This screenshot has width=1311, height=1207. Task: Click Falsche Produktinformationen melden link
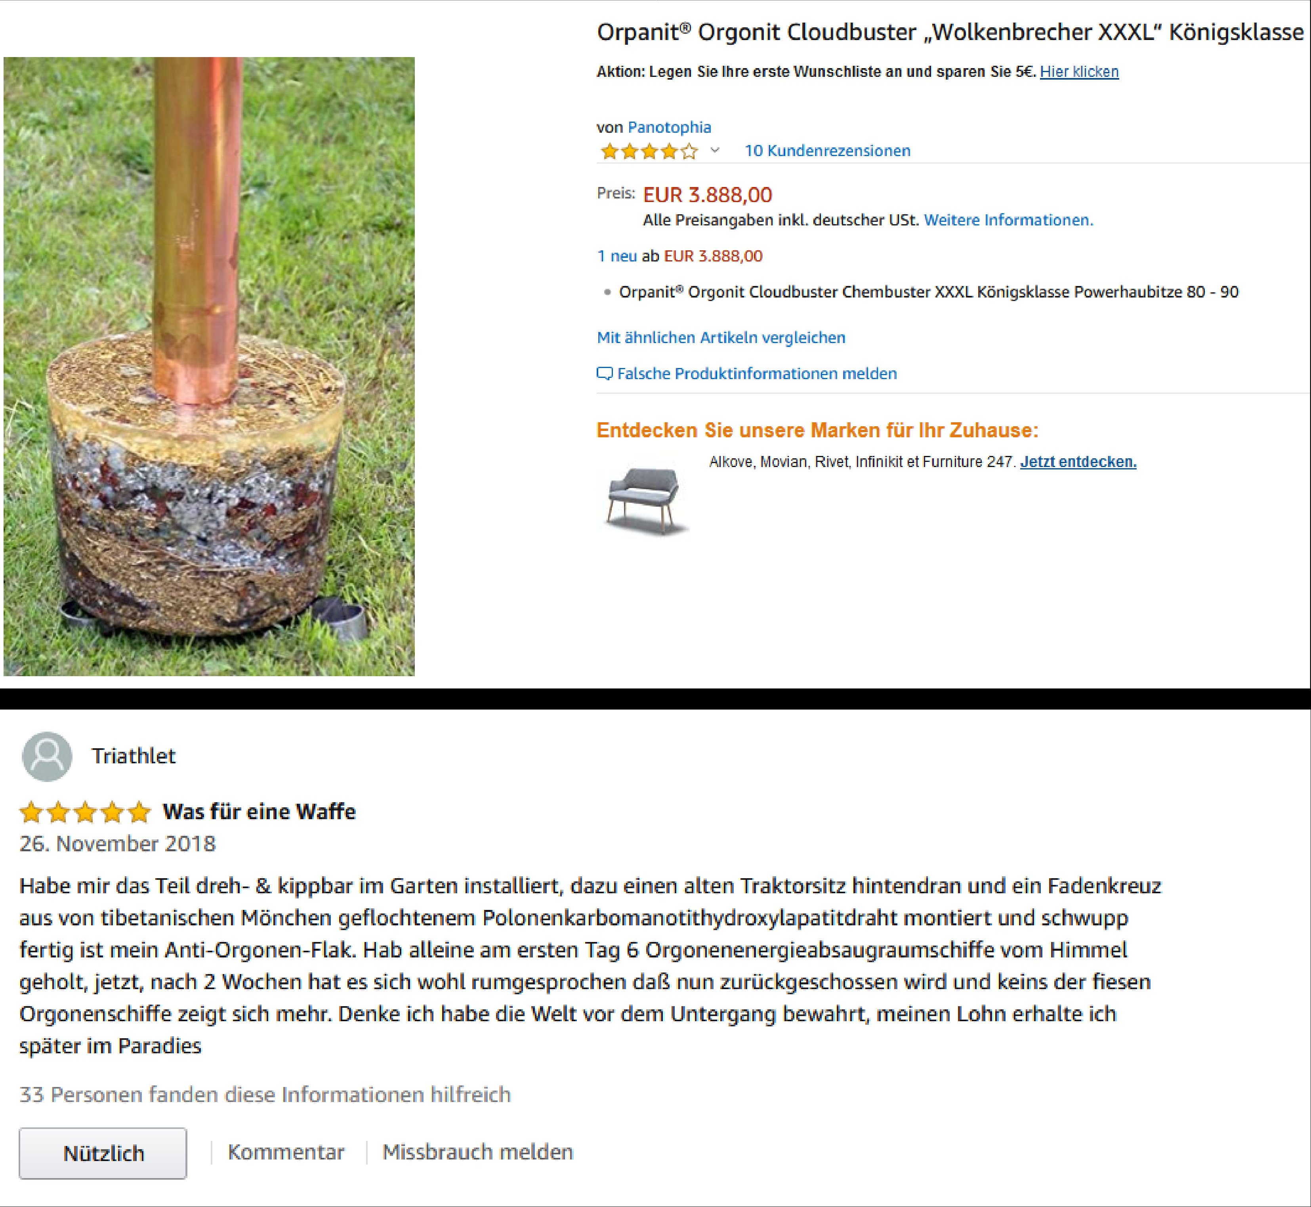pyautogui.click(x=757, y=374)
